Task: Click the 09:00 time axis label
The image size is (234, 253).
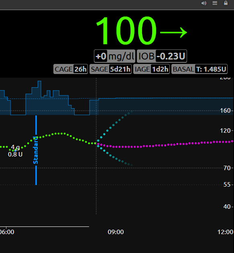Action: [x=116, y=232]
